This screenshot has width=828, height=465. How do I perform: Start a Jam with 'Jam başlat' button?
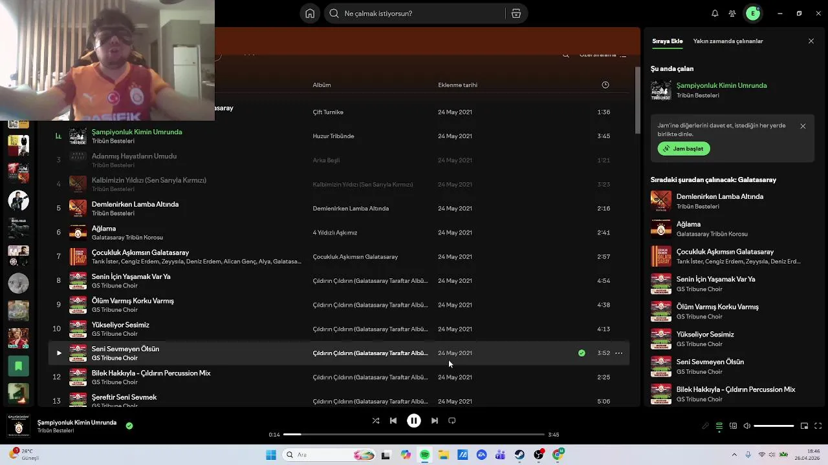pos(684,149)
